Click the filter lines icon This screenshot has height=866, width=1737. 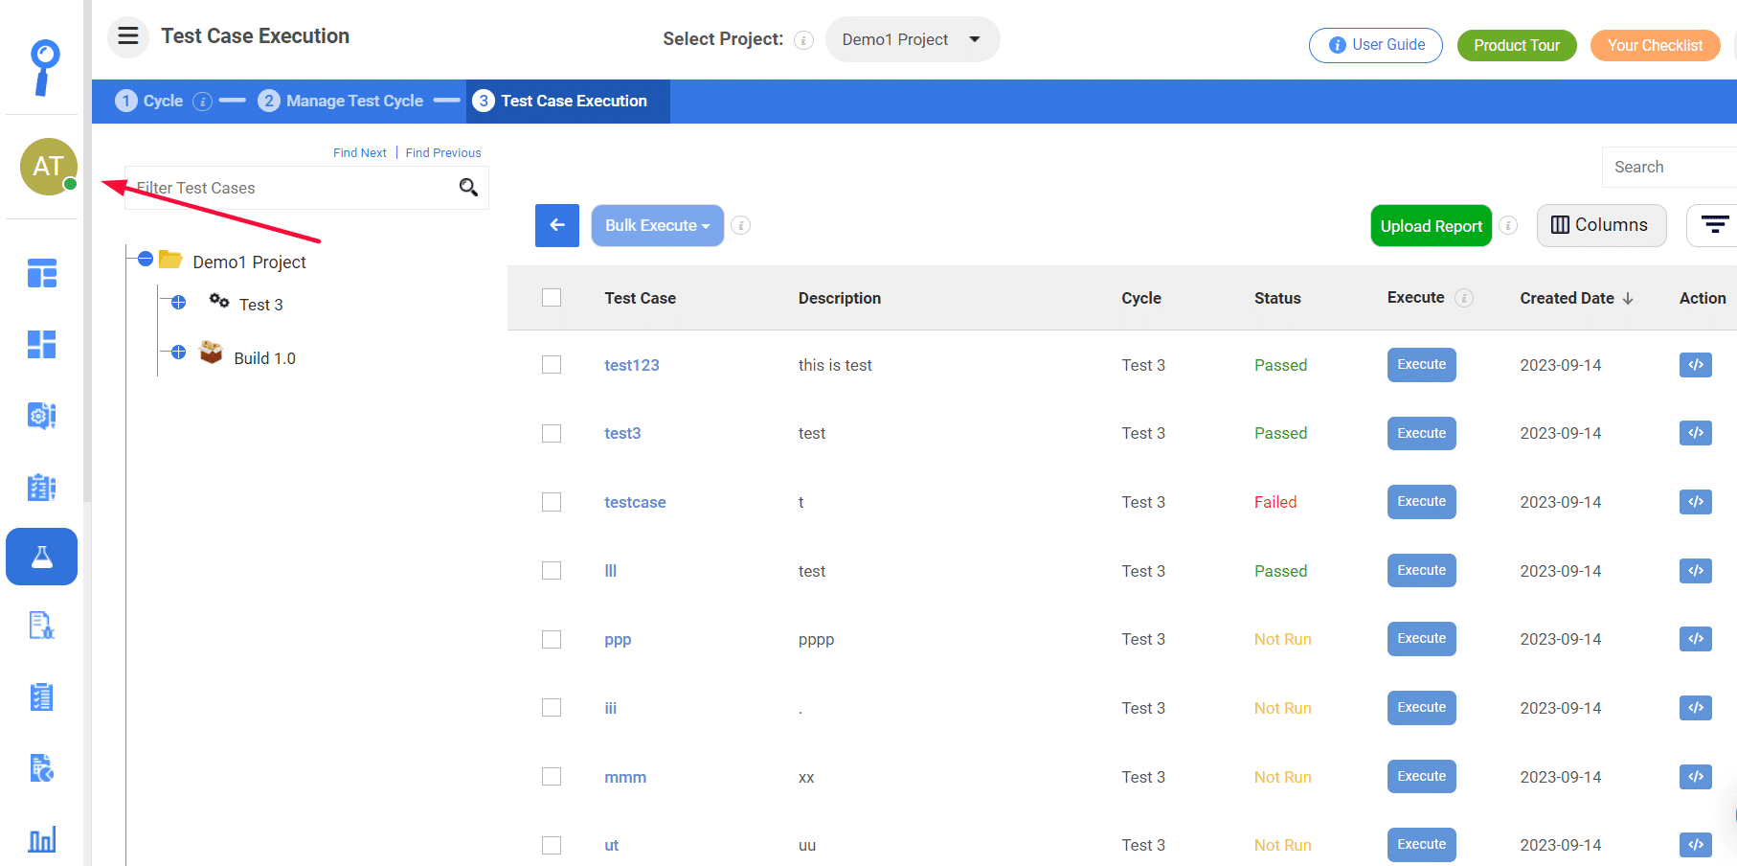[x=1714, y=225]
